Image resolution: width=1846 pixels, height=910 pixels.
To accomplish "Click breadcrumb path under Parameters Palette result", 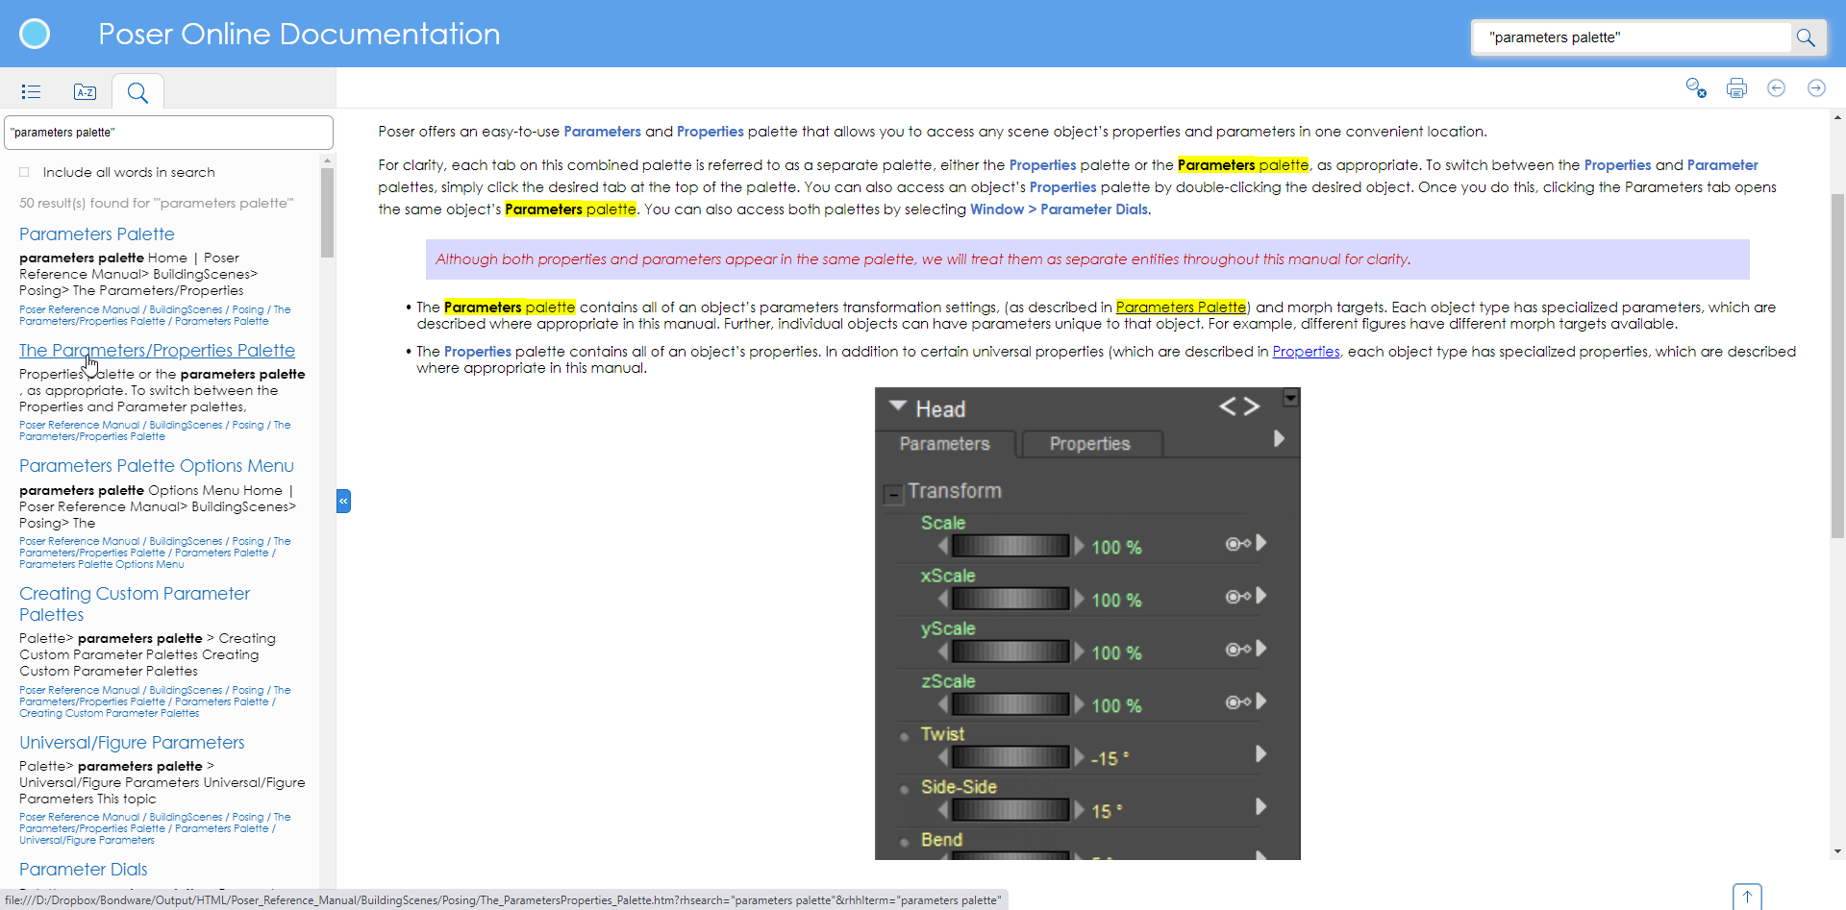I will pyautogui.click(x=155, y=315).
